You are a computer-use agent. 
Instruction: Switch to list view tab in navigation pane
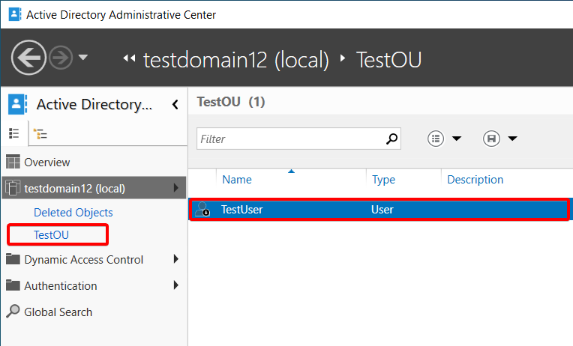(x=14, y=133)
